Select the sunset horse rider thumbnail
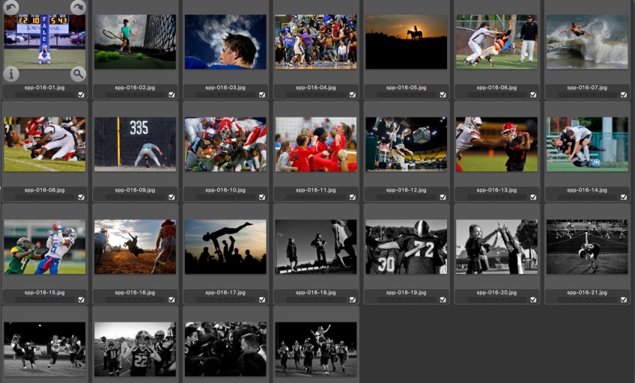Screen dimensions: 635x383 405,42
